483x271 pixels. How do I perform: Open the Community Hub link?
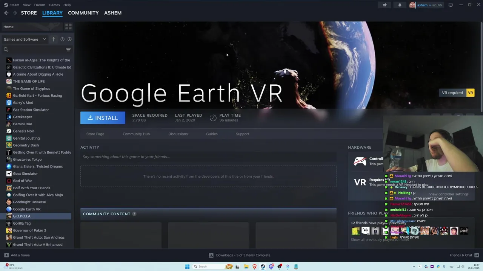(136, 134)
